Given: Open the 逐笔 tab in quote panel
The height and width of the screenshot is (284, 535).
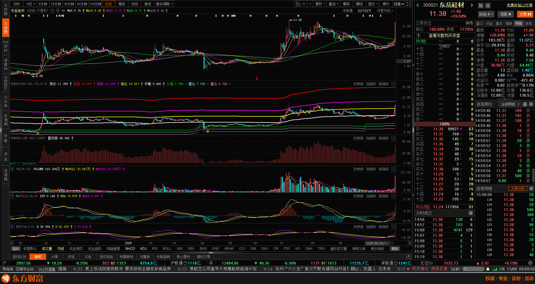Looking at the screenshot, I should 528,23.
